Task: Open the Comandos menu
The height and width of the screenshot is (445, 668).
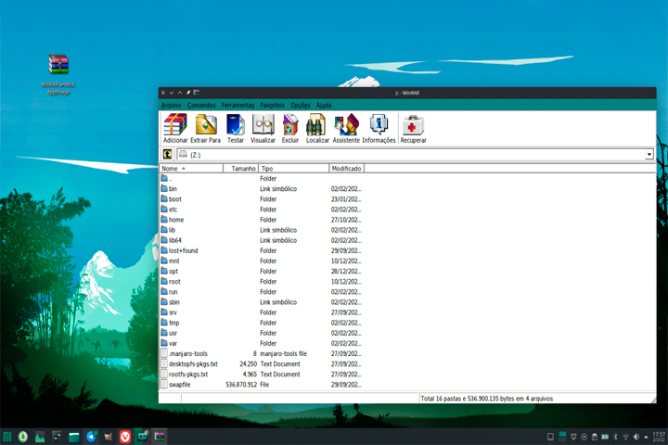Action: click(201, 105)
